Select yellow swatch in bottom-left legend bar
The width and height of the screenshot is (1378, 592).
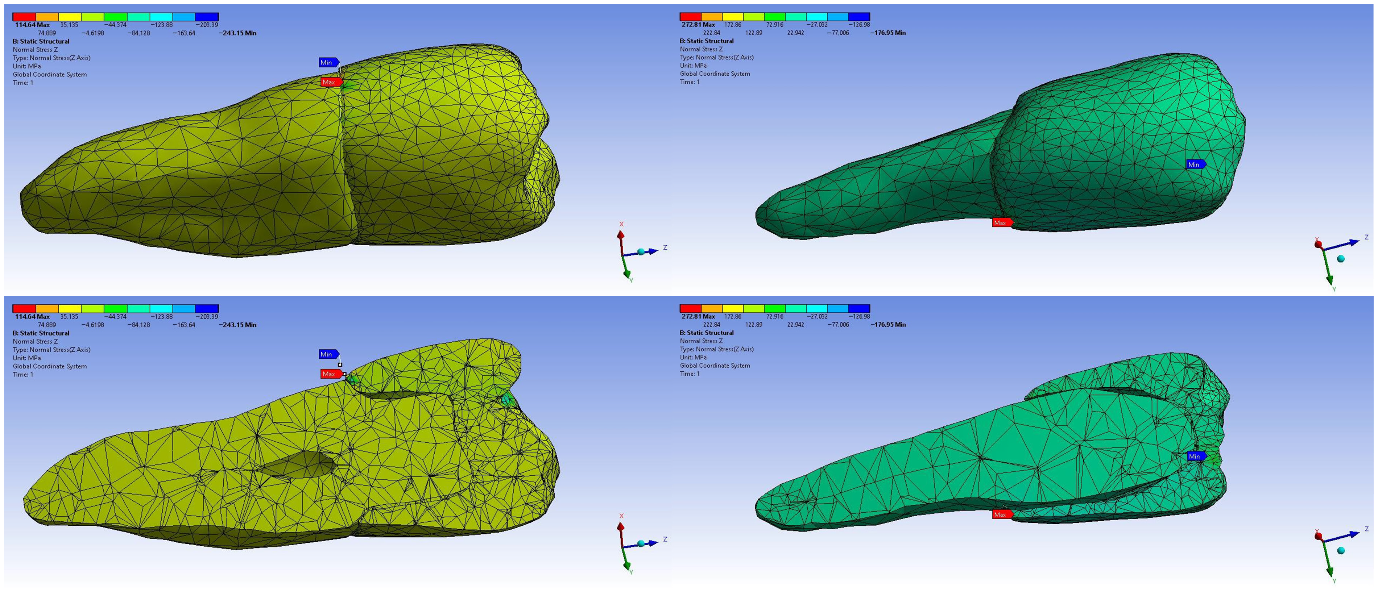point(70,309)
